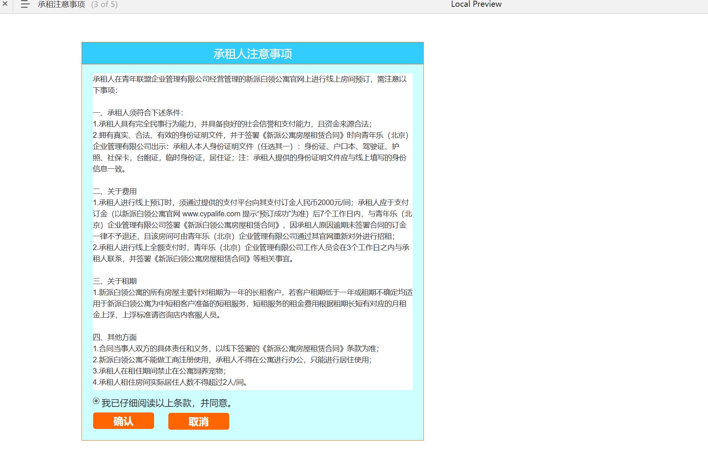
Task: Click the 三、关于租期 heading
Action: 115,281
